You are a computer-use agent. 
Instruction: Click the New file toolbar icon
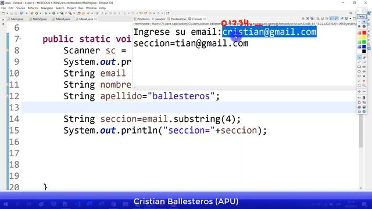coord(3,13)
